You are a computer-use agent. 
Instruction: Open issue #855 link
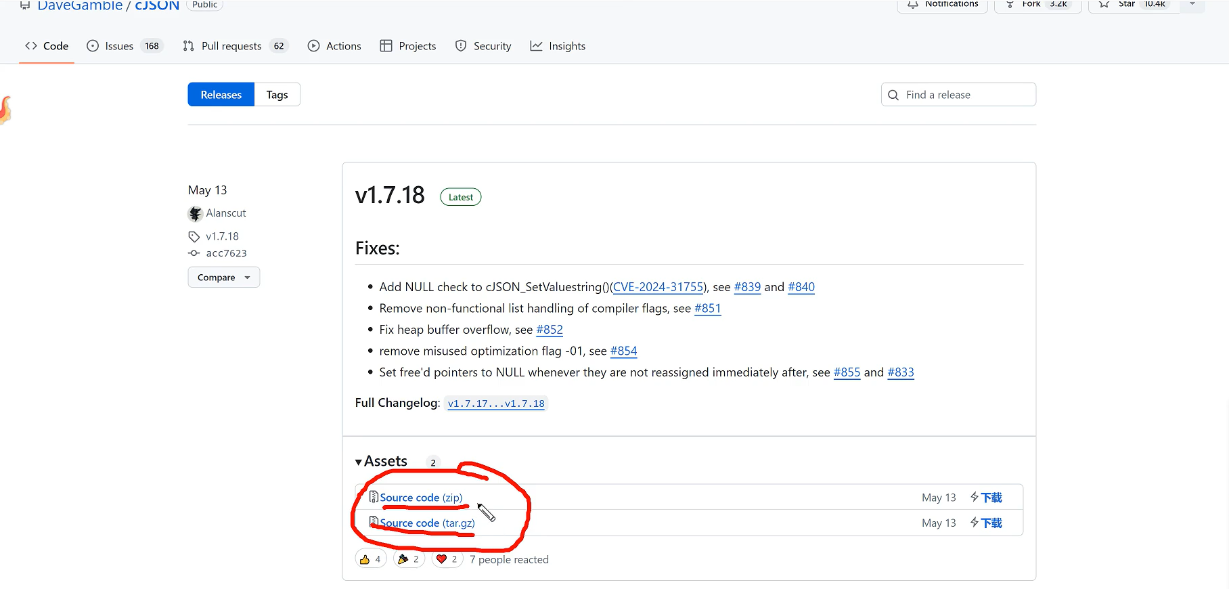(x=847, y=372)
